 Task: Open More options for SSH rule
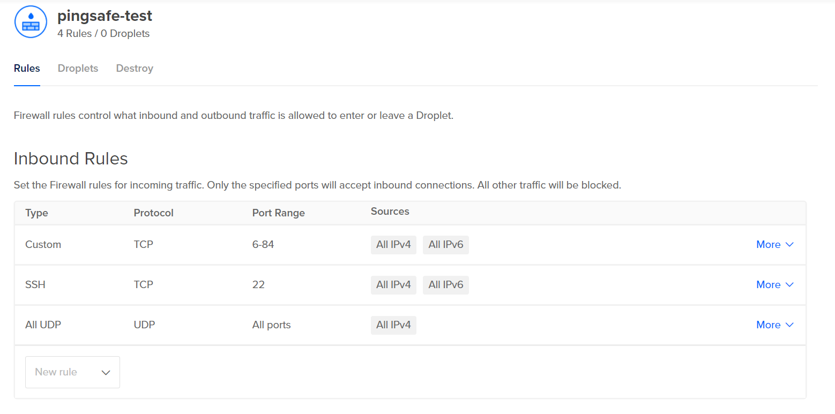point(774,285)
